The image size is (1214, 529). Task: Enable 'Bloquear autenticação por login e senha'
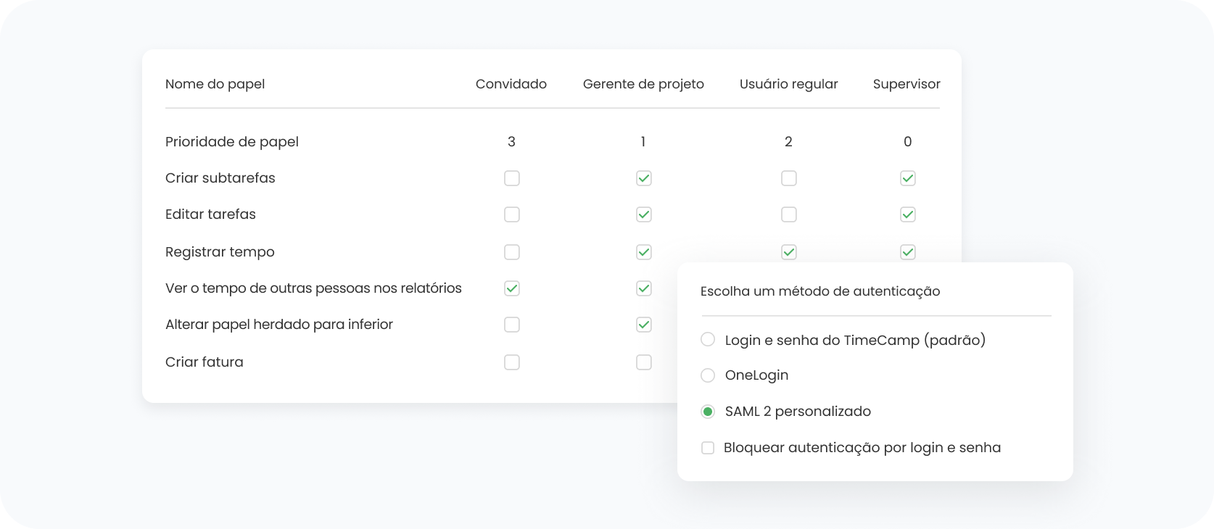point(707,448)
